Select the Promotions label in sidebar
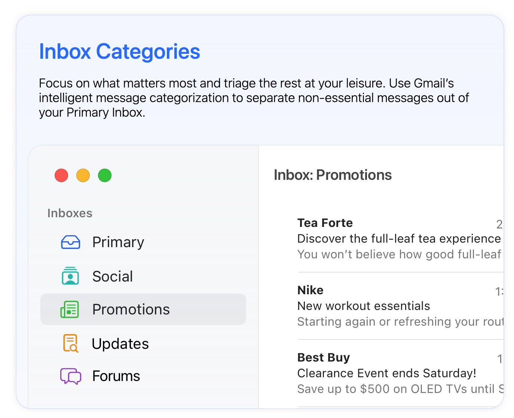The image size is (514, 418). pos(131,310)
